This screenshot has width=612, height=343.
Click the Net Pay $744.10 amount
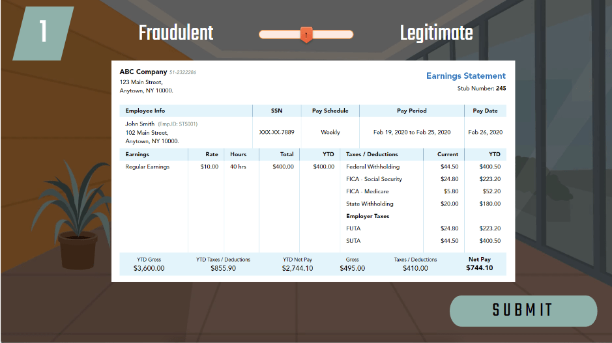click(479, 268)
